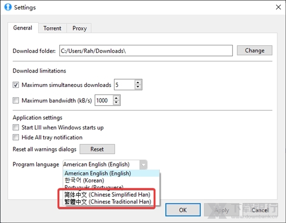Decrease maximum simultaneous downloads value
This screenshot has width=286, height=223.
coord(138,87)
